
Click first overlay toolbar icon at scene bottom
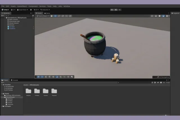coord(38,77)
